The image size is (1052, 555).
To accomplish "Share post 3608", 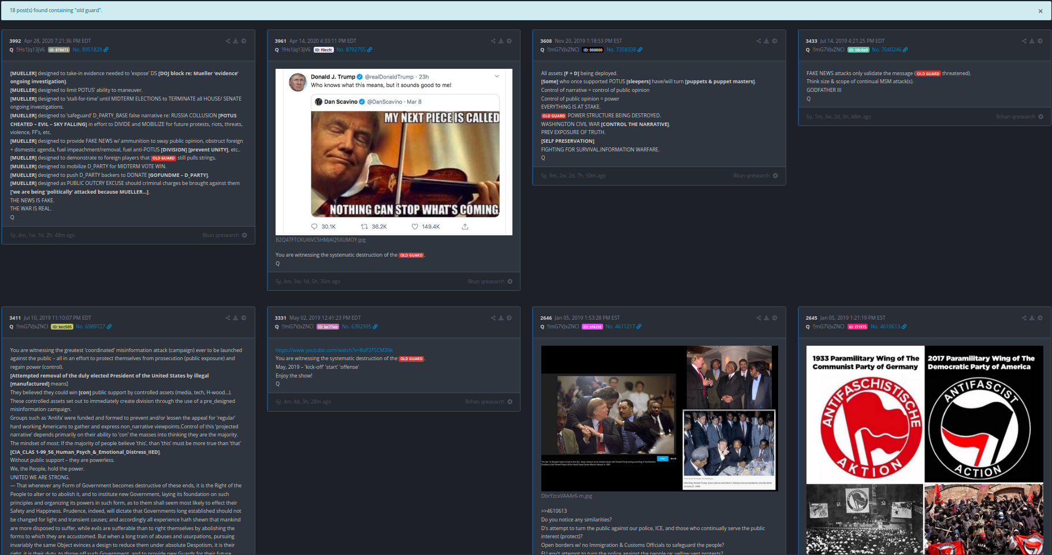I will pos(759,41).
